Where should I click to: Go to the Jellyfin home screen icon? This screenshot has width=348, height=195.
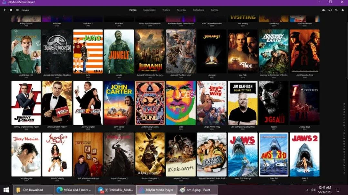(11, 10)
